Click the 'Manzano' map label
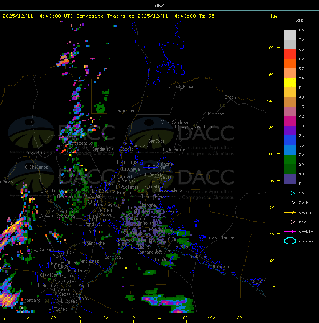 pyautogui.click(x=32, y=300)
